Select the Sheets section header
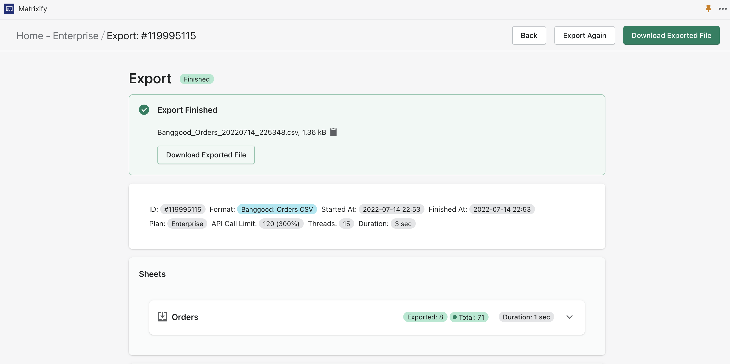 [x=152, y=274]
